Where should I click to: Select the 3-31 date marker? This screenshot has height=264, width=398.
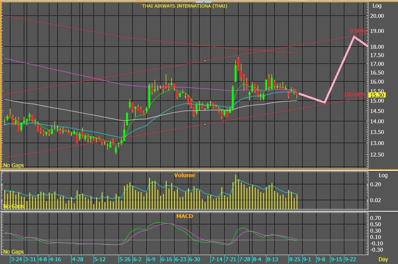coord(30,260)
